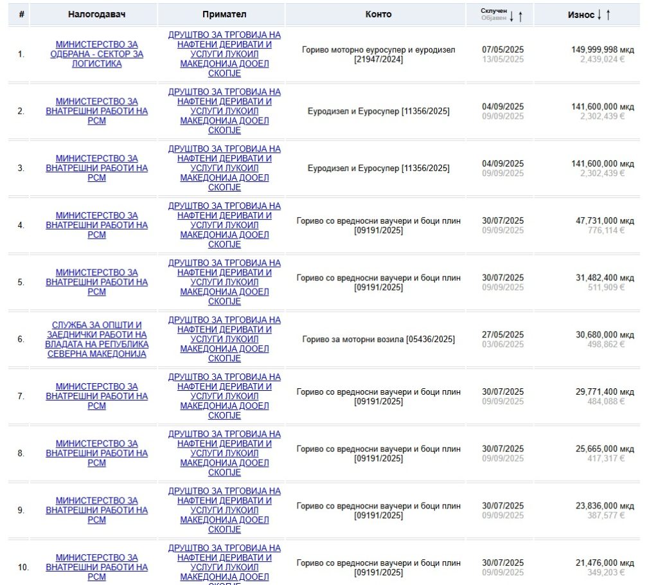Click Лукоил recipient link in row 8
Viewport: 658px width, 585px height.
(224, 453)
